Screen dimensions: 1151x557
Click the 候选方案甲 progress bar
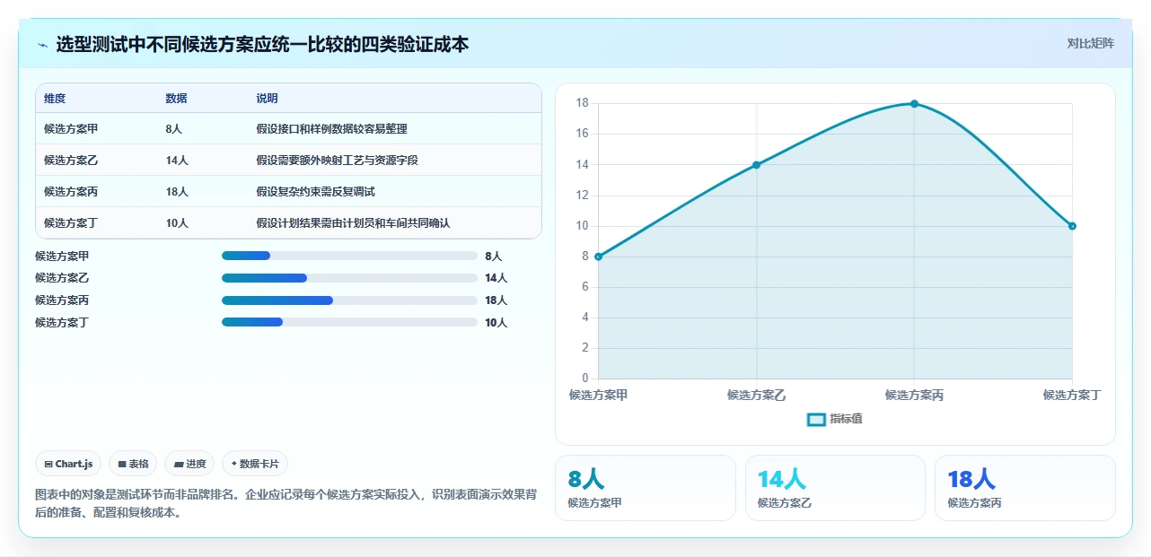tap(349, 256)
